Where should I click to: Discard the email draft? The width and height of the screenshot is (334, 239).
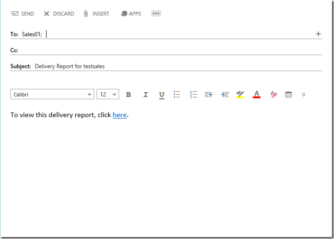[59, 14]
